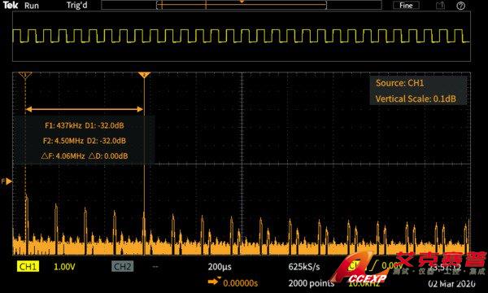Click the square wave overview waveform

click(242, 36)
